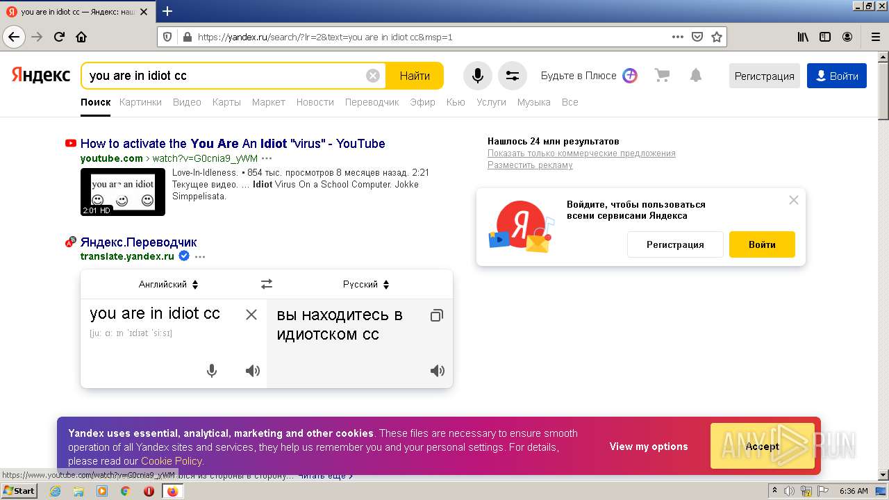
Task: Open the Yandex Plus icon
Action: click(630, 76)
